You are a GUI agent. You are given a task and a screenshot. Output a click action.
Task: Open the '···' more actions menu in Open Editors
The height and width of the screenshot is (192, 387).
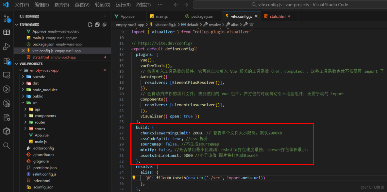tap(104, 16)
